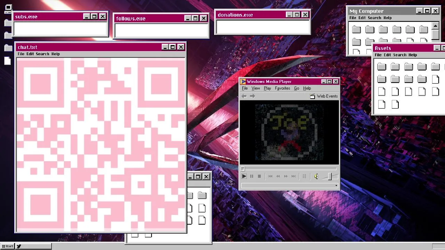Viewport: 445px width, 250px height.
Task: Select first folder in My Computer window
Action: pyautogui.click(x=356, y=30)
